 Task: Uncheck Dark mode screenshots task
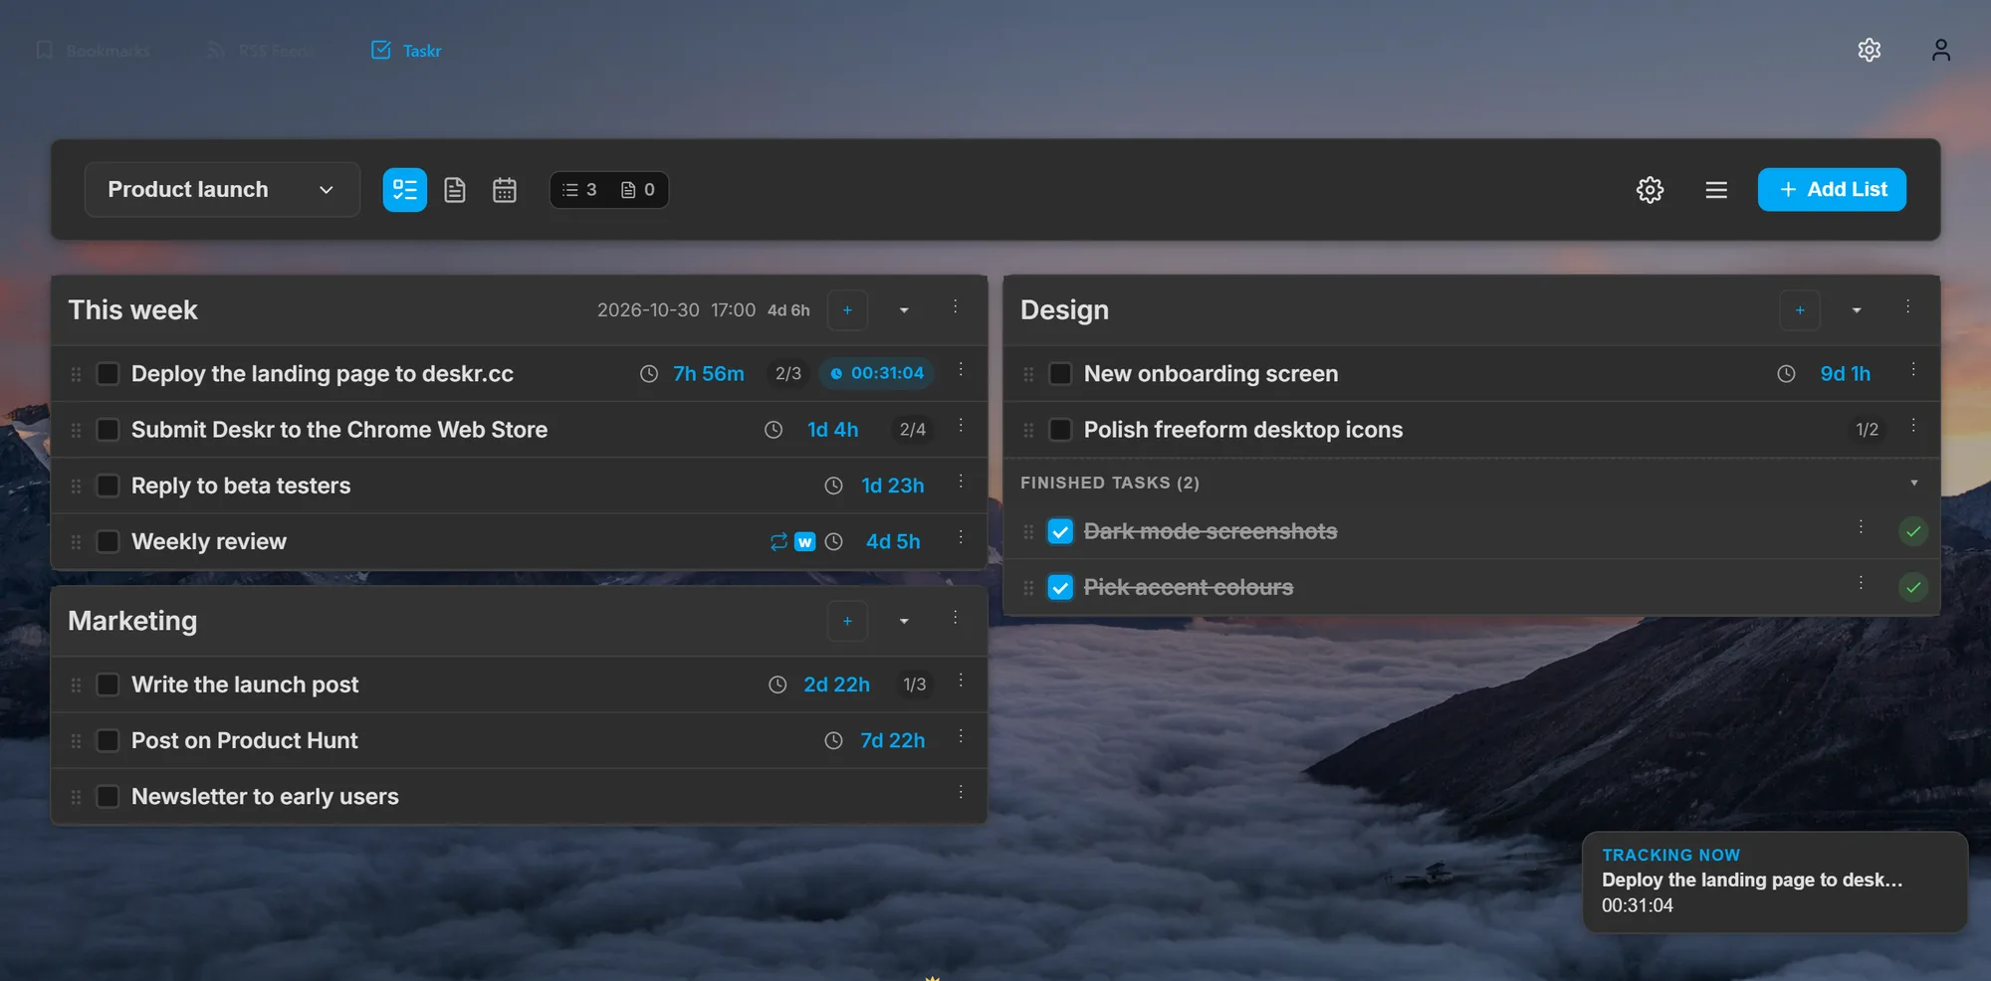(x=1060, y=531)
